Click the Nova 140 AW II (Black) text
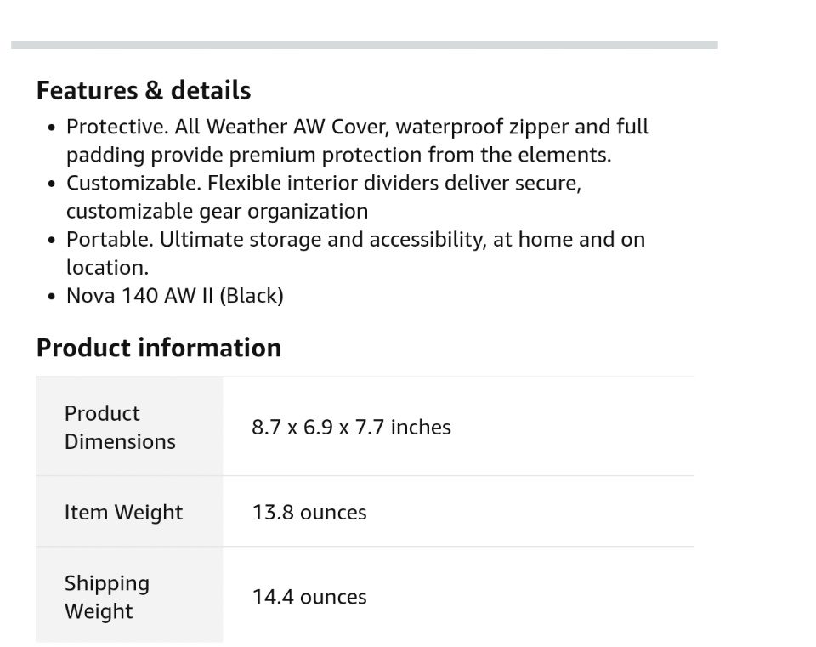Screen dimensions: 816x647 click(174, 295)
